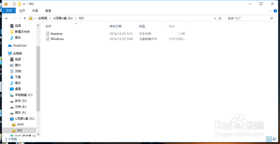Screen dimensions: 280x144
Task: Select the Windows disc image file icon
Action: (x=48, y=39)
